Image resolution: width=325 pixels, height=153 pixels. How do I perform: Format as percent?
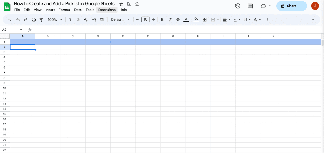tap(78, 20)
